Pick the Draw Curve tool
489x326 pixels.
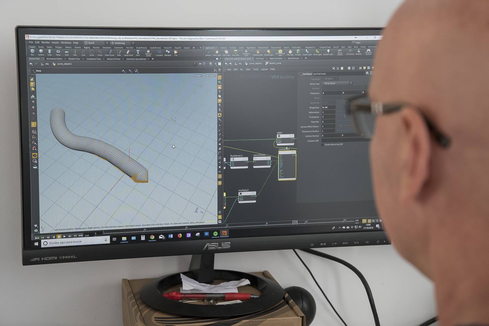click(110, 52)
